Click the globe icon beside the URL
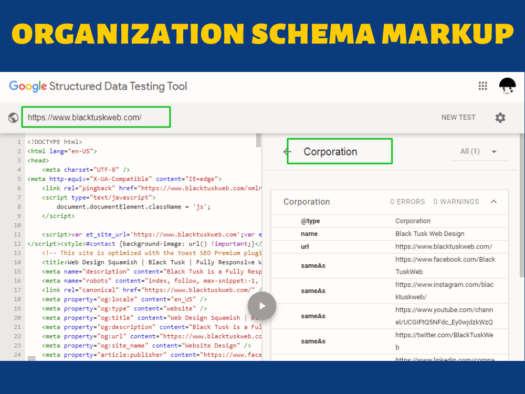The height and width of the screenshot is (394, 525). pyautogui.click(x=14, y=118)
